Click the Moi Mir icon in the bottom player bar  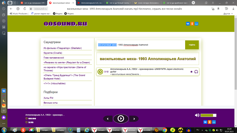(x=214, y=122)
